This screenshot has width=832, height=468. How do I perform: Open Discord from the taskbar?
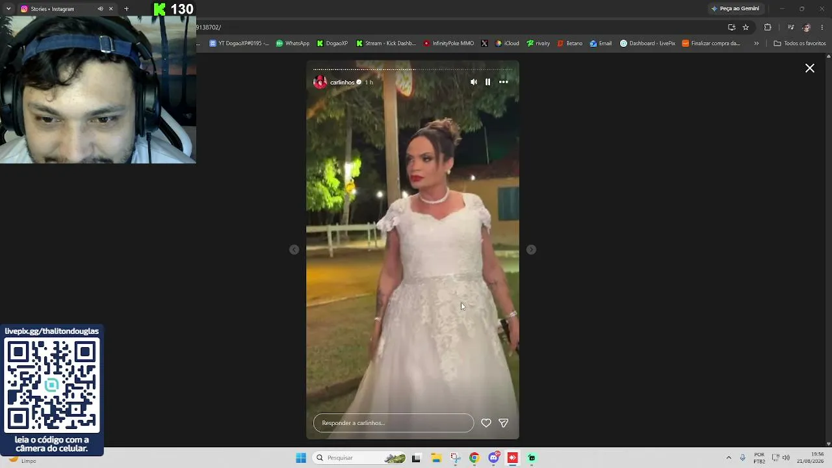(494, 458)
